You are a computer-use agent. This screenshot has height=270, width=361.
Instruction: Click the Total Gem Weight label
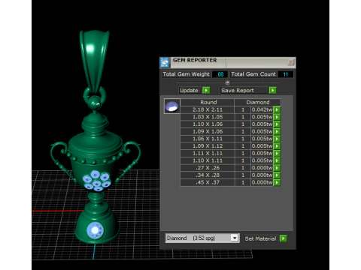(186, 74)
